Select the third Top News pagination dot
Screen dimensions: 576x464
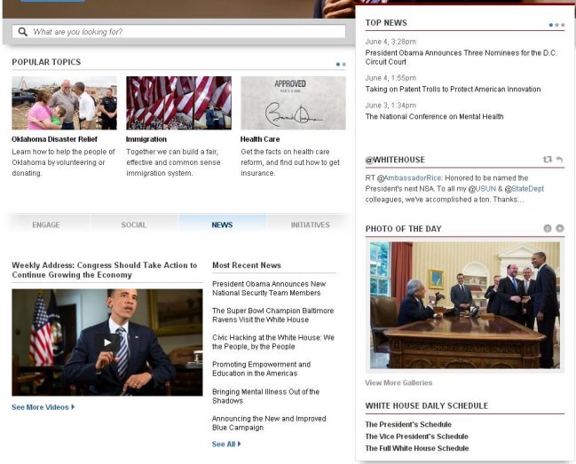pos(563,25)
